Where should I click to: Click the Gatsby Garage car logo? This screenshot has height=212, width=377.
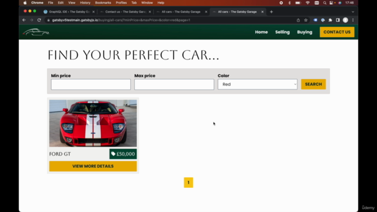point(36,32)
